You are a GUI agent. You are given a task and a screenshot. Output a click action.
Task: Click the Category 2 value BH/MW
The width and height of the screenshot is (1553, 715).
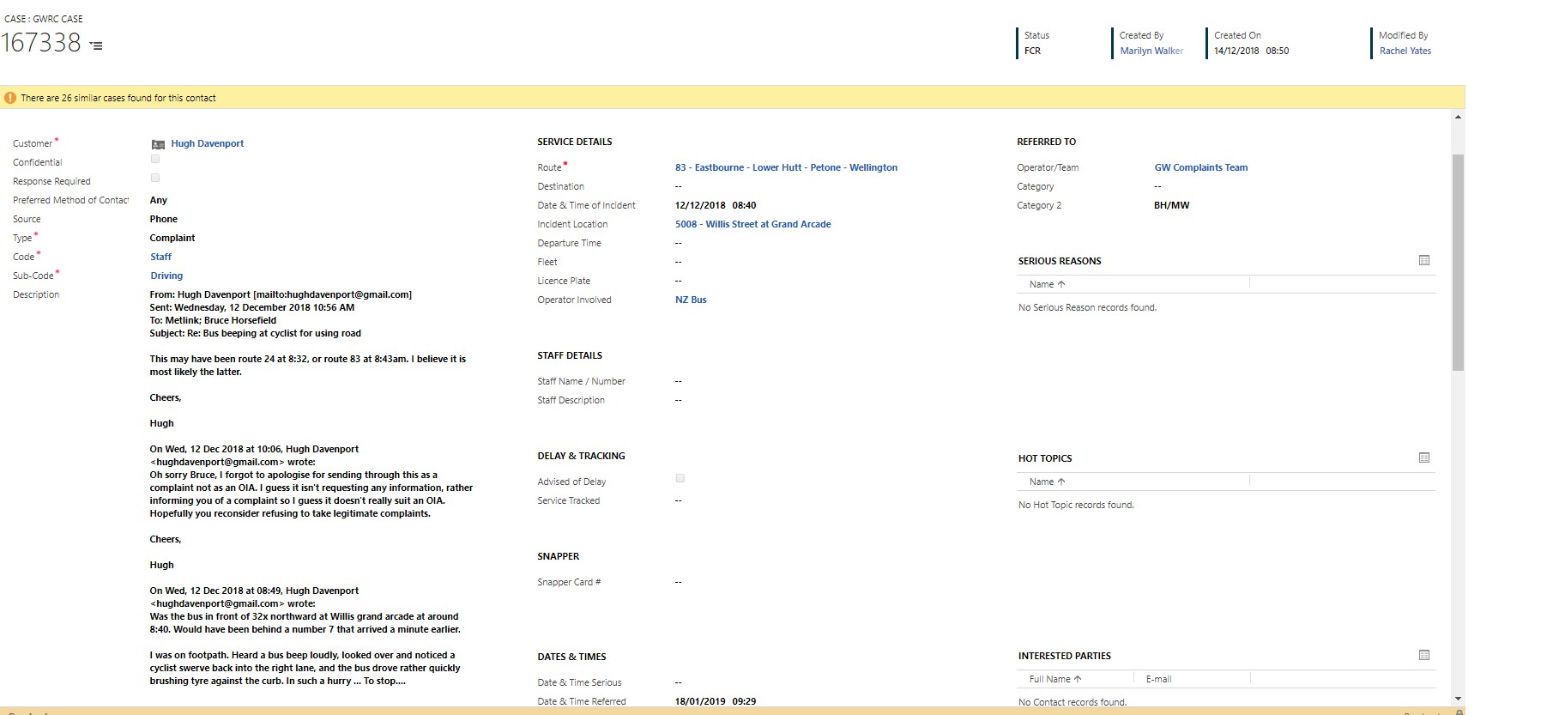click(x=1171, y=205)
